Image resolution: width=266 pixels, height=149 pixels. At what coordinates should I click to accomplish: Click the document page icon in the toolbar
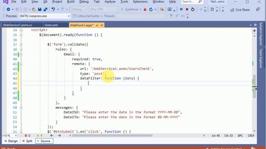tap(212, 9)
